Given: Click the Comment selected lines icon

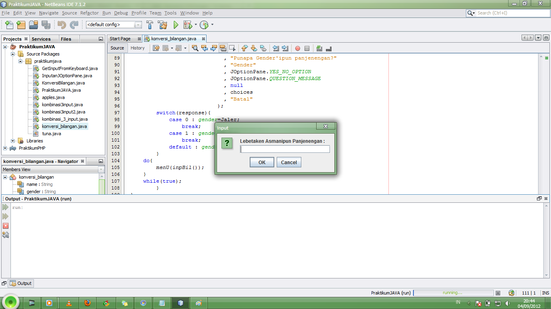Looking at the screenshot, I should tap(319, 48).
